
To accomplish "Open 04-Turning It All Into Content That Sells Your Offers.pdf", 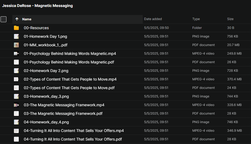I will coord(73,139).
